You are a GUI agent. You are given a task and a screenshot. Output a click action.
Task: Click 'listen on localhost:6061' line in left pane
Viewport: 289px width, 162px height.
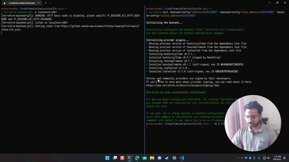pos(34,22)
